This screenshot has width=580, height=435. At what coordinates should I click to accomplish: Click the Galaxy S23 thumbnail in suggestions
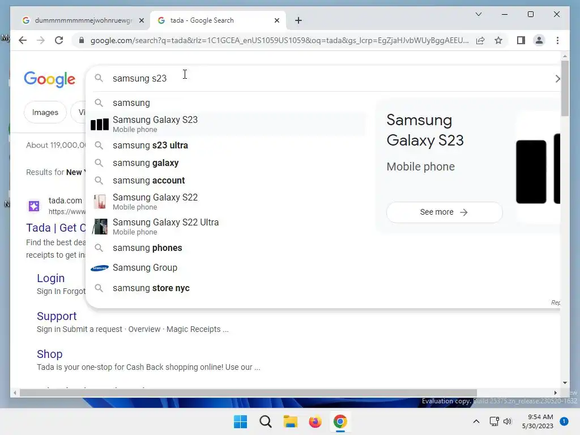coord(100,124)
